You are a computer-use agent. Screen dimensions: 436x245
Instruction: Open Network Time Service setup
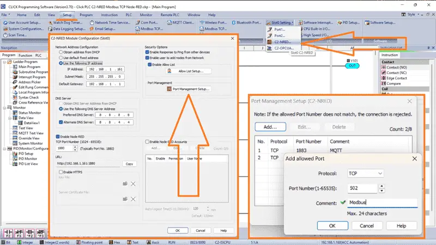coord(110,22)
